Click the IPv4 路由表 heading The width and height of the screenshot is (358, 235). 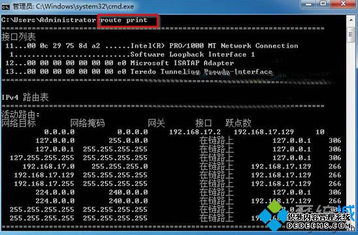pyautogui.click(x=25, y=97)
